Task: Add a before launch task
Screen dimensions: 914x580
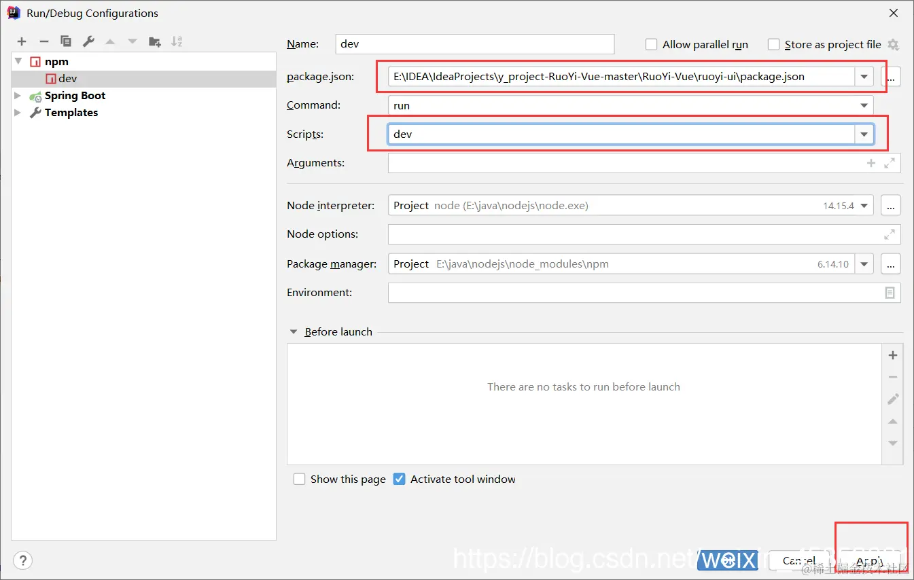Action: pos(894,355)
